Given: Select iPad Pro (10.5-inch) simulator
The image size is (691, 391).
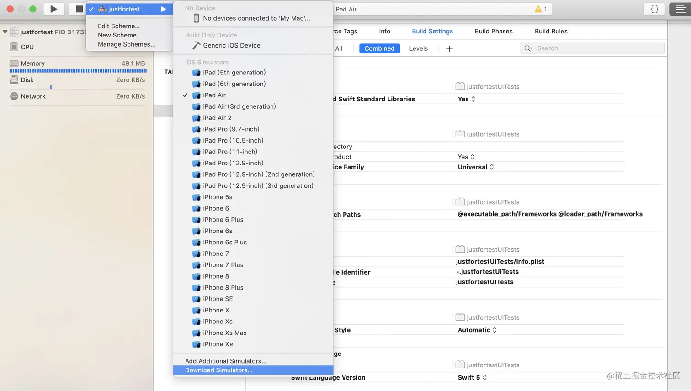Looking at the screenshot, I should [253, 140].
